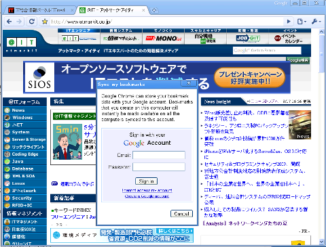Open the iPhone web server news link
This screenshot has height=247, width=326.
tap(255, 154)
